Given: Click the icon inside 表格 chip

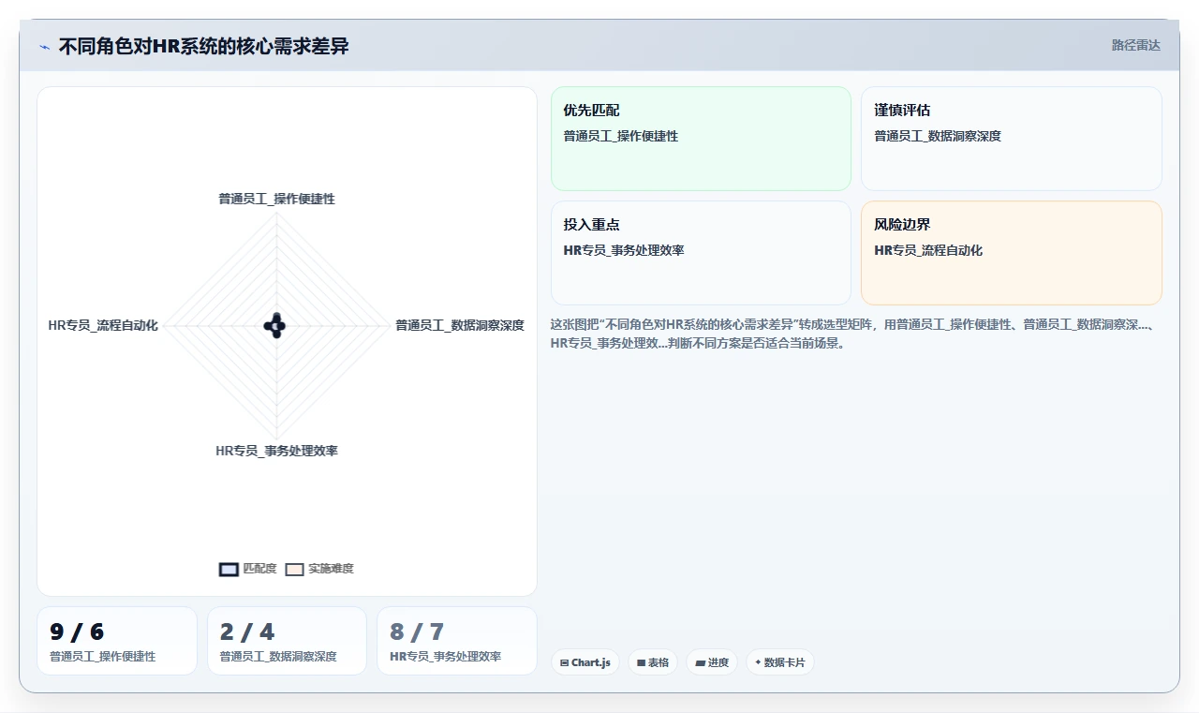Looking at the screenshot, I should click(x=641, y=662).
